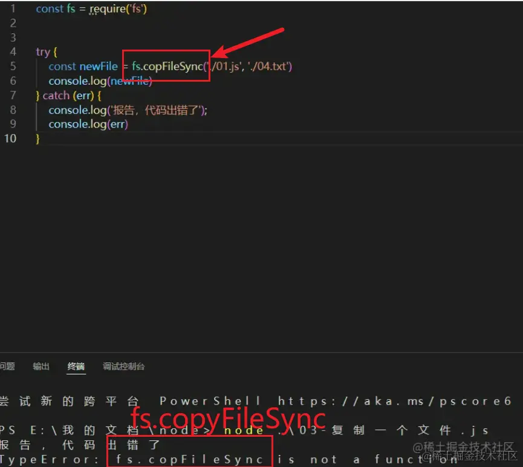
Task: Click the try keyword on line 4
Action: coord(41,51)
